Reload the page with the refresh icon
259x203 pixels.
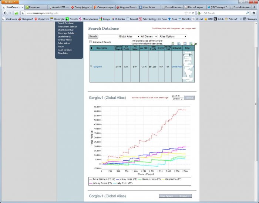[x=193, y=13]
